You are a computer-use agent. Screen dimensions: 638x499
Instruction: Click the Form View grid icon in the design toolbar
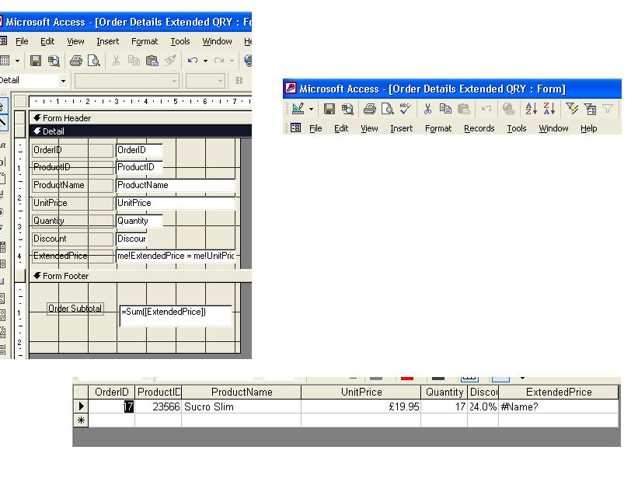click(x=5, y=61)
